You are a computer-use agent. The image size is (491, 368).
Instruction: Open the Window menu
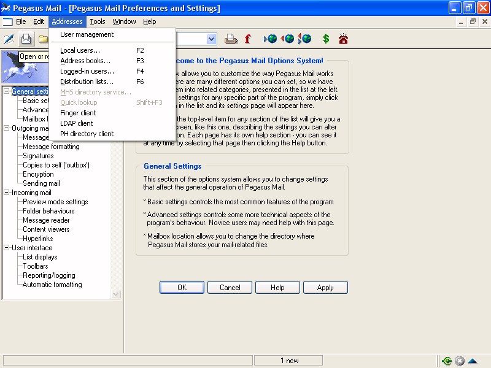124,21
